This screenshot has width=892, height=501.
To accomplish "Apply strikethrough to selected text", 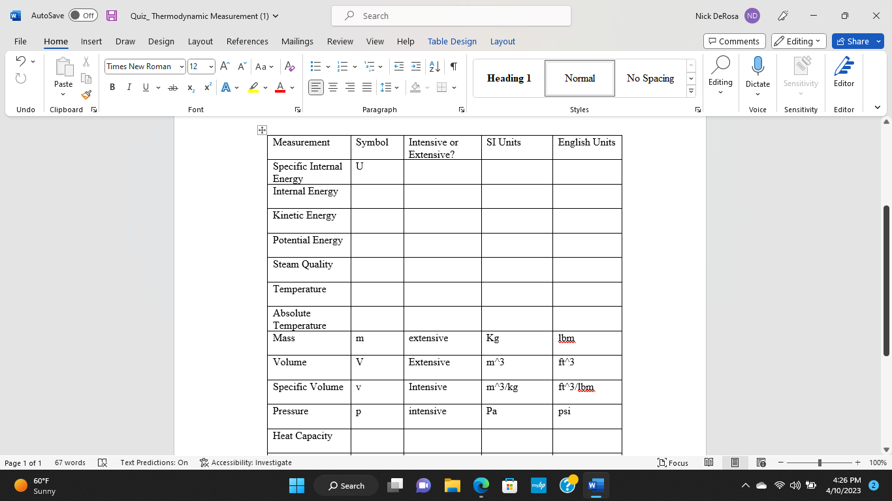I will (173, 87).
